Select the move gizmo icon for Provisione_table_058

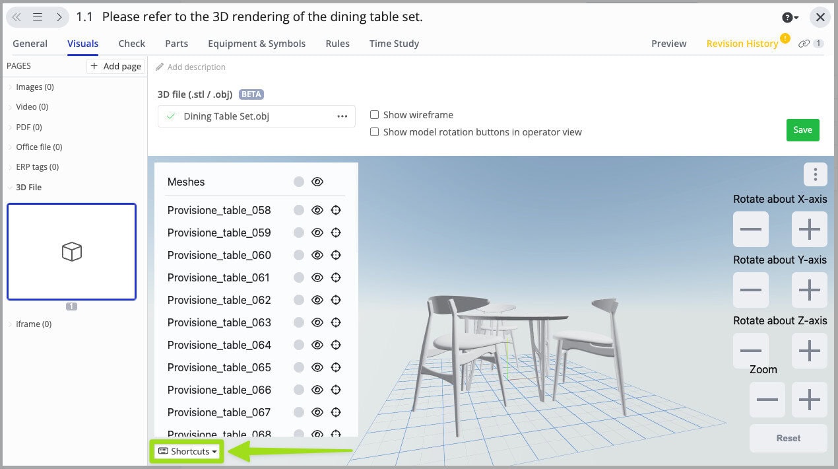tap(336, 210)
